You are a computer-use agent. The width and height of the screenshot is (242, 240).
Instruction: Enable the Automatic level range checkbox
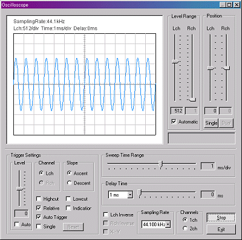pyautogui.click(x=174, y=122)
